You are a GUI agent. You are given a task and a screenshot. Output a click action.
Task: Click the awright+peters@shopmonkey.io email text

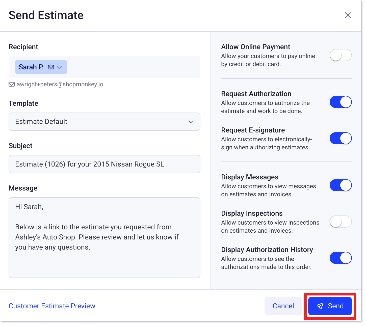pyautogui.click(x=60, y=84)
